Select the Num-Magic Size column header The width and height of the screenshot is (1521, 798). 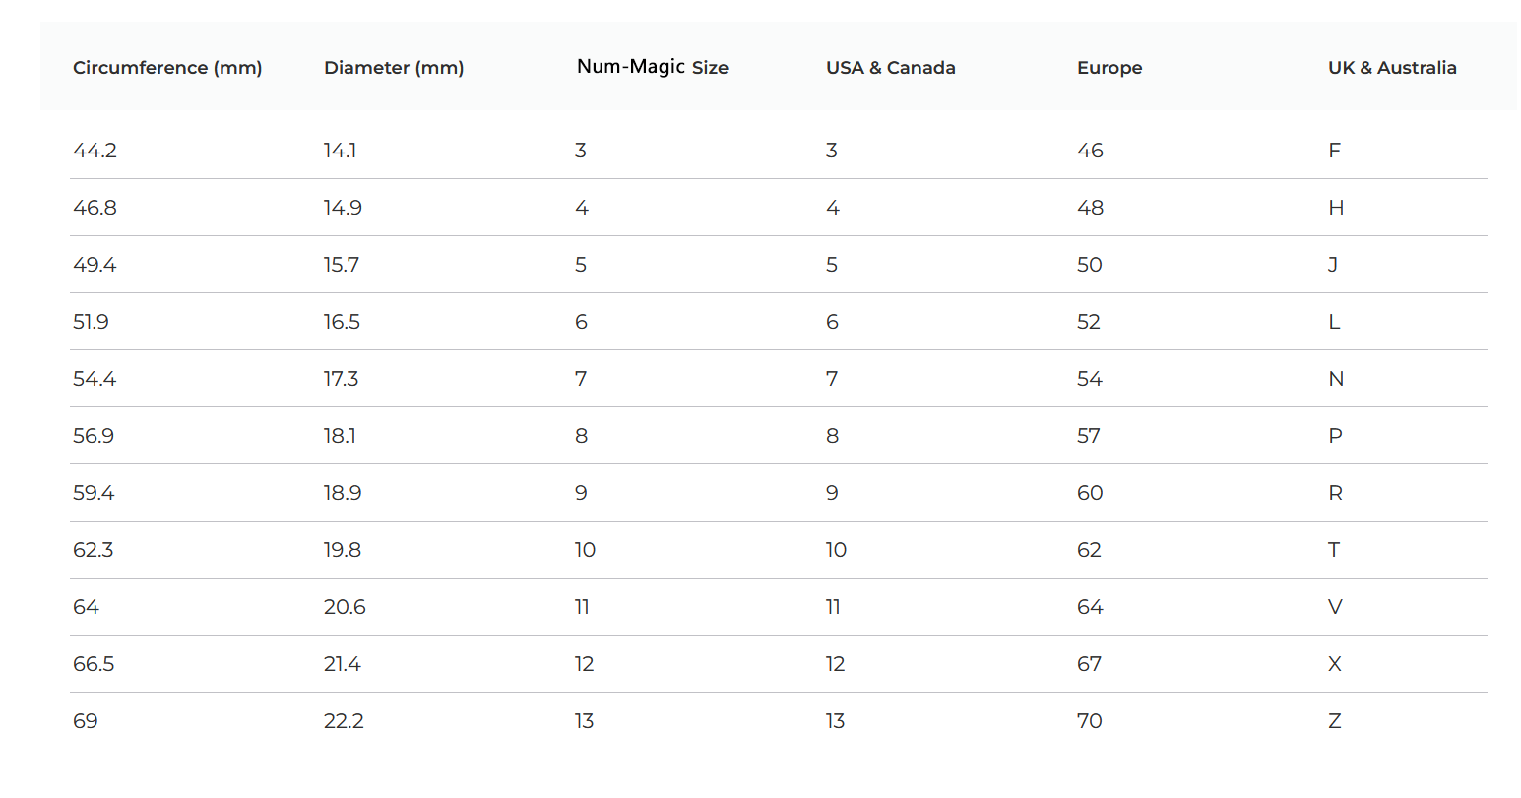[653, 67]
